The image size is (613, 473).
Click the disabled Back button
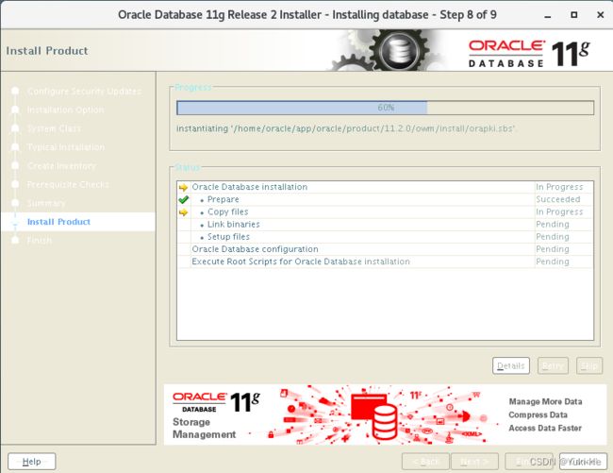[425, 462]
